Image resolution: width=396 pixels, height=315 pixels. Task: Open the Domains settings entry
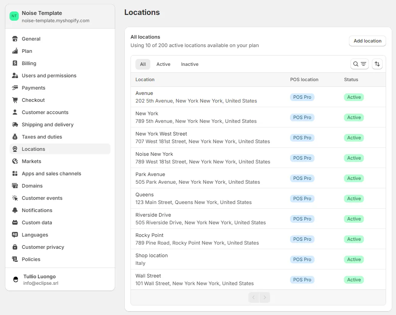[x=33, y=186]
